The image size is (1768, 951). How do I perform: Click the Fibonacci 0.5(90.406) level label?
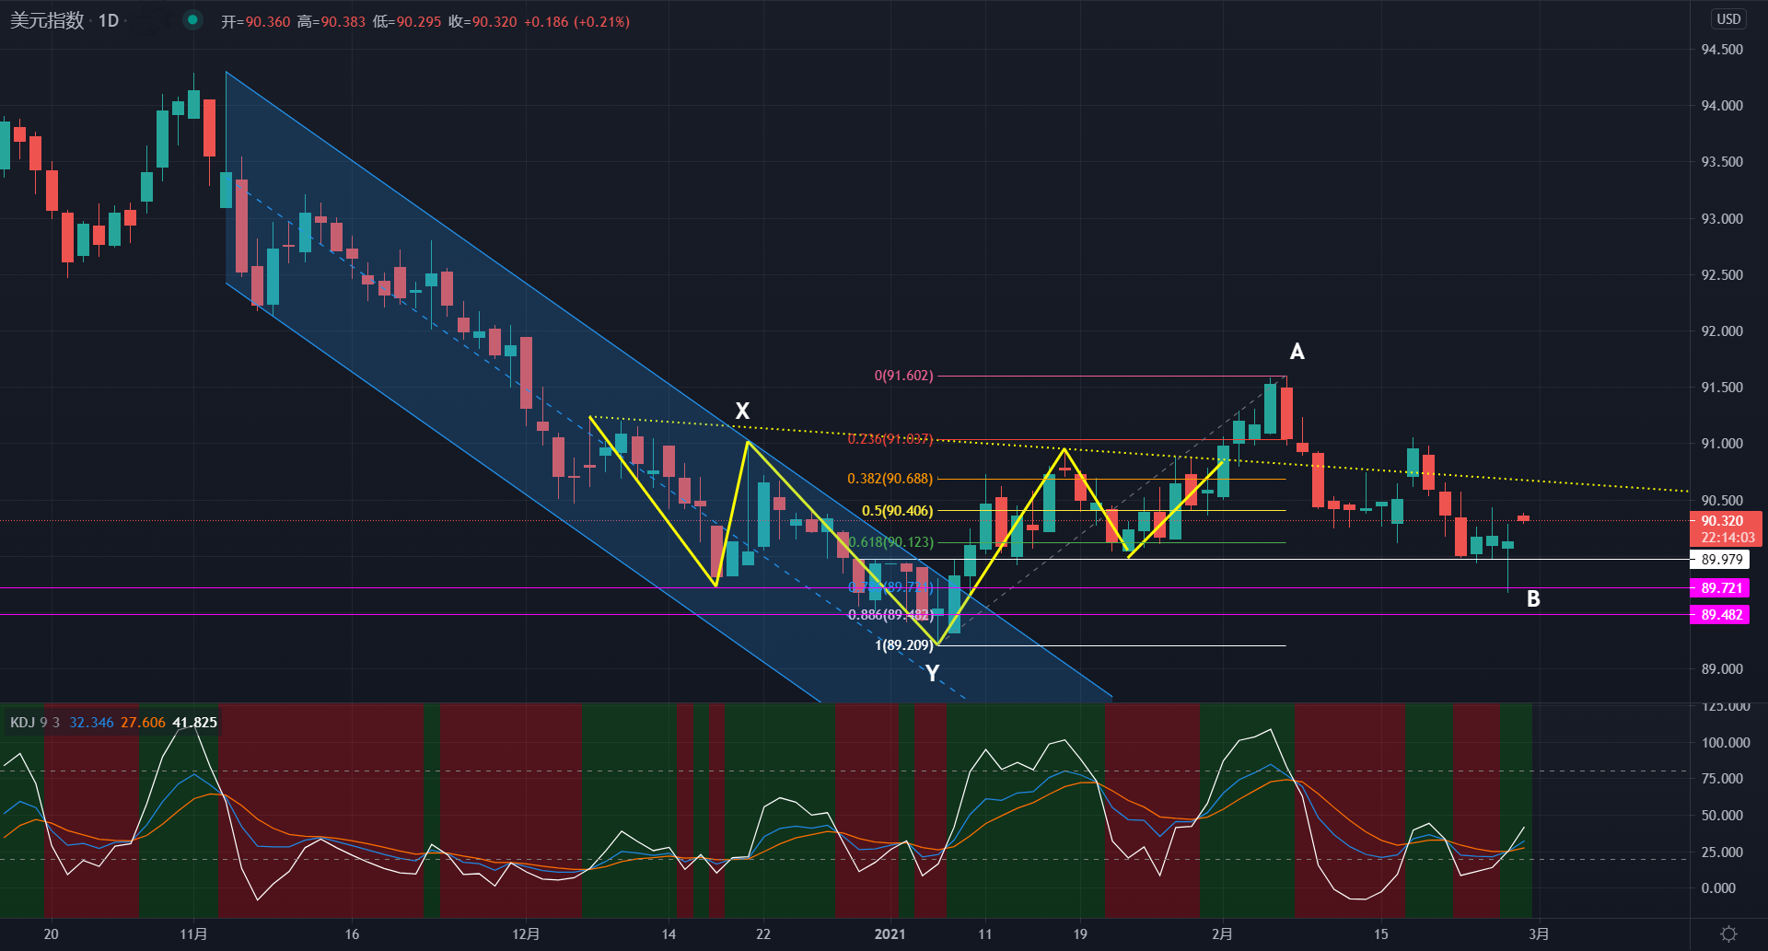(x=897, y=511)
